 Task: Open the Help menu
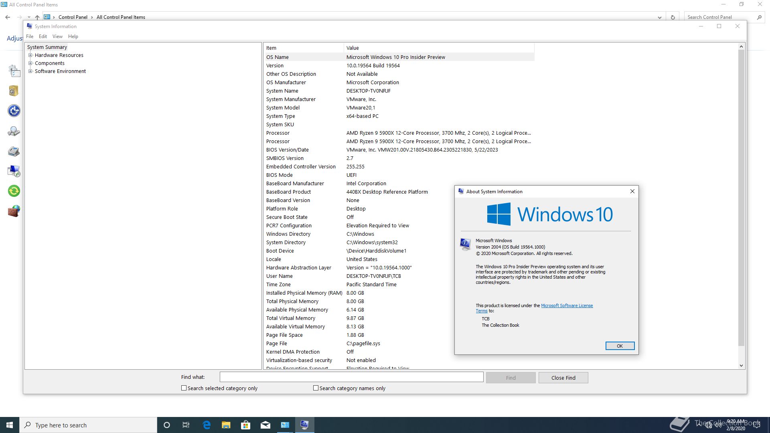73,36
